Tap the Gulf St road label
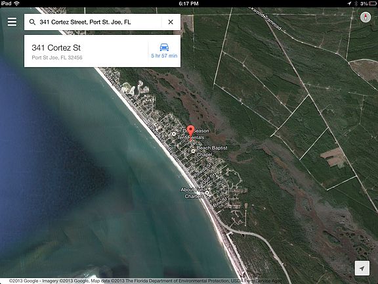Screen dimensions: 378x284 tap(209, 178)
